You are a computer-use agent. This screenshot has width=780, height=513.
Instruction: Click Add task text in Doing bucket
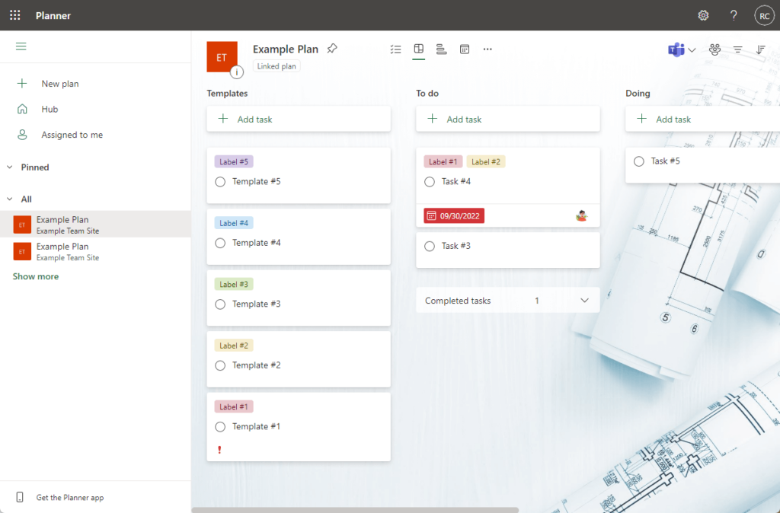pyautogui.click(x=673, y=119)
